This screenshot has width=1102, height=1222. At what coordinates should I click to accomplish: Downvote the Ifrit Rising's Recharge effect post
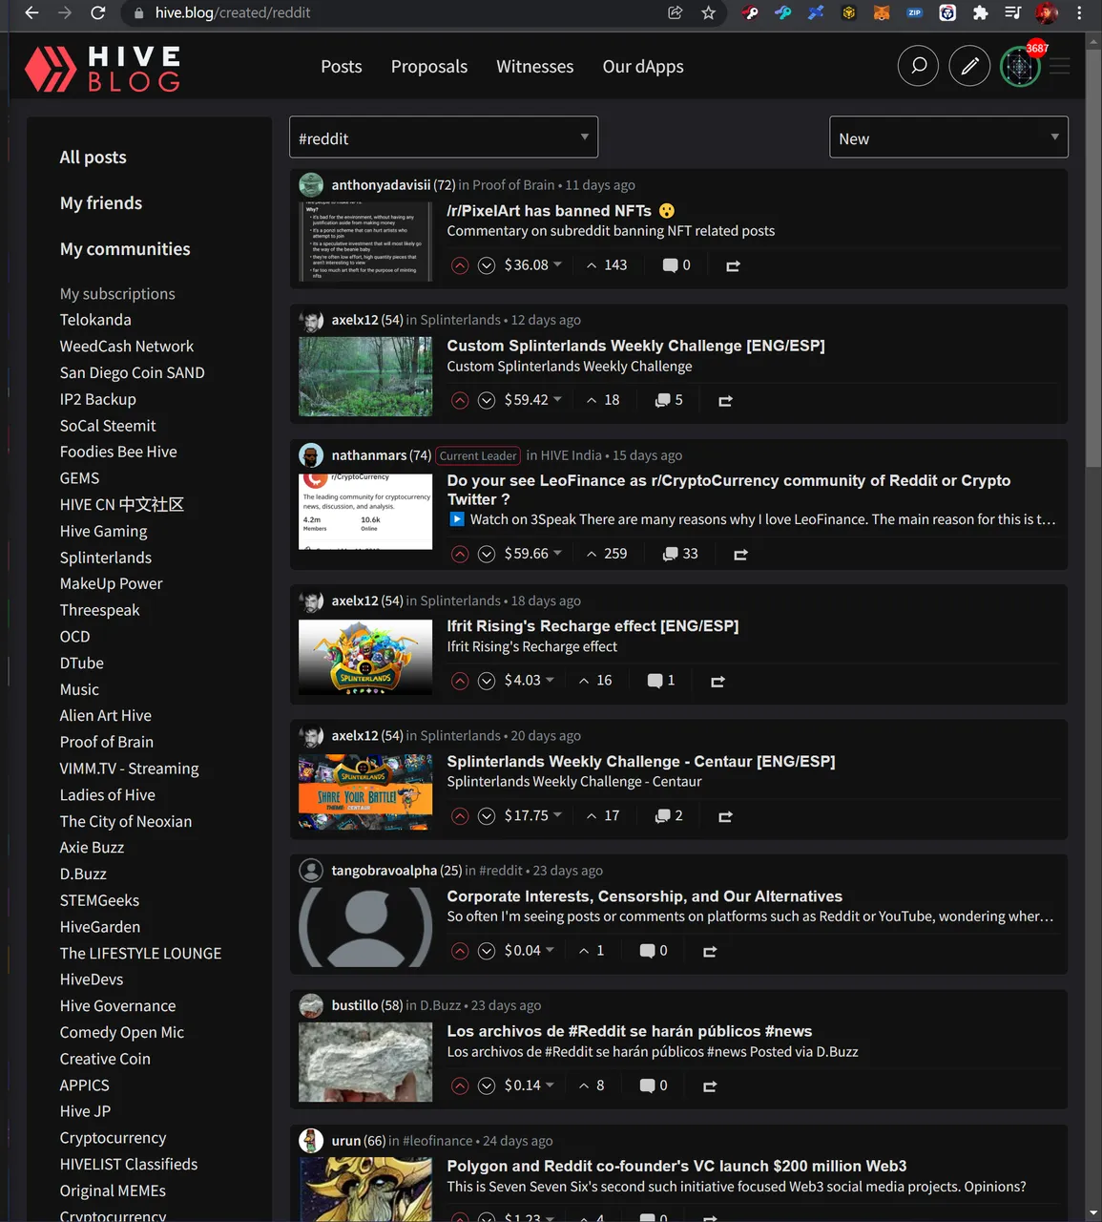click(487, 681)
